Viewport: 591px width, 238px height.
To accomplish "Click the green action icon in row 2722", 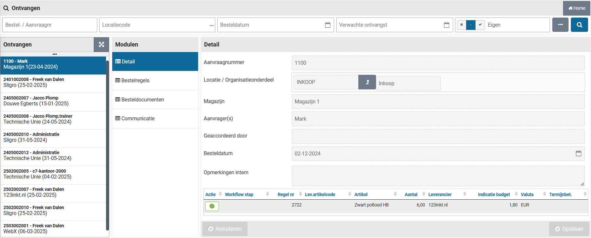I will (x=212, y=206).
